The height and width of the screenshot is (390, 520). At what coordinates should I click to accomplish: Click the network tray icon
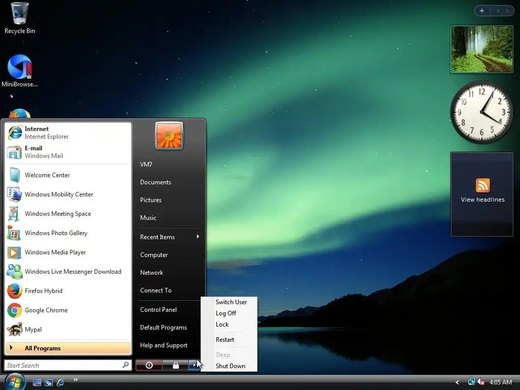(471, 382)
